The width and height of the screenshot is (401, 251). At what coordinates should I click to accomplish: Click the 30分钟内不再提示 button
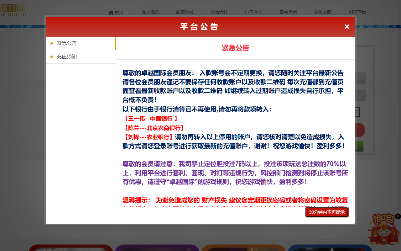[327, 212]
